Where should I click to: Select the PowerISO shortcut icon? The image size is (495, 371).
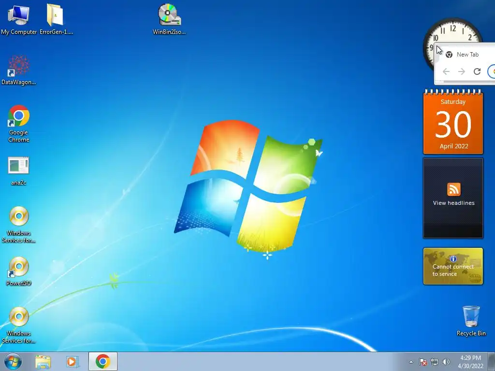(19, 271)
